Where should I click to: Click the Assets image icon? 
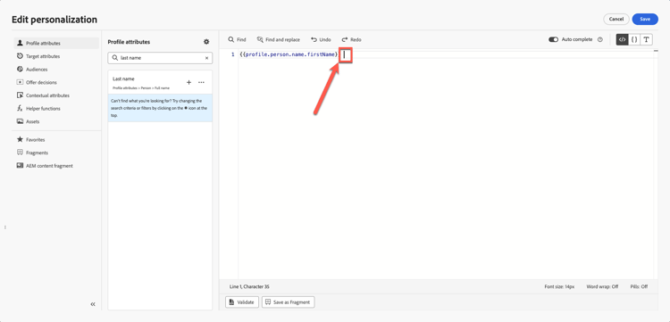click(20, 121)
